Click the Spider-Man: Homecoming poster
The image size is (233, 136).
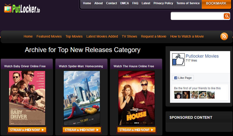tap(82, 98)
